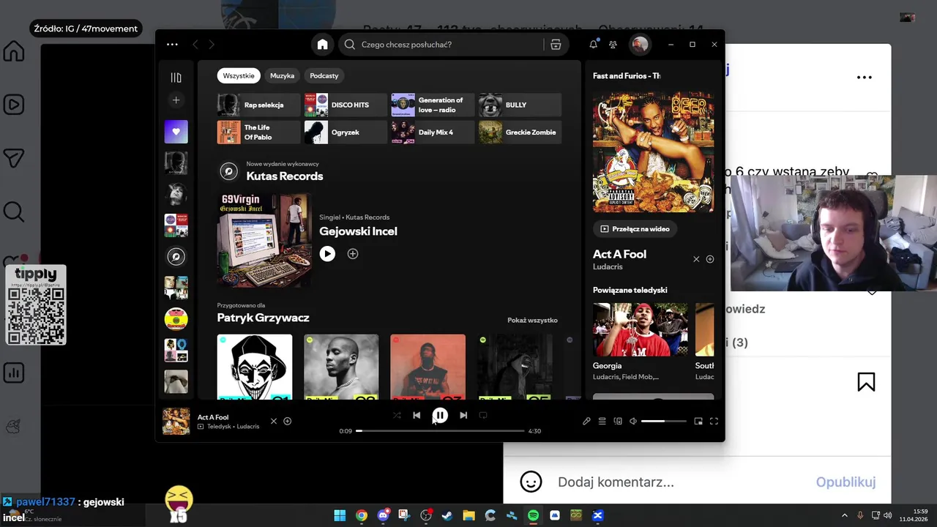Mute Spotify with speaker icon
The image size is (937, 527).
coord(633,421)
